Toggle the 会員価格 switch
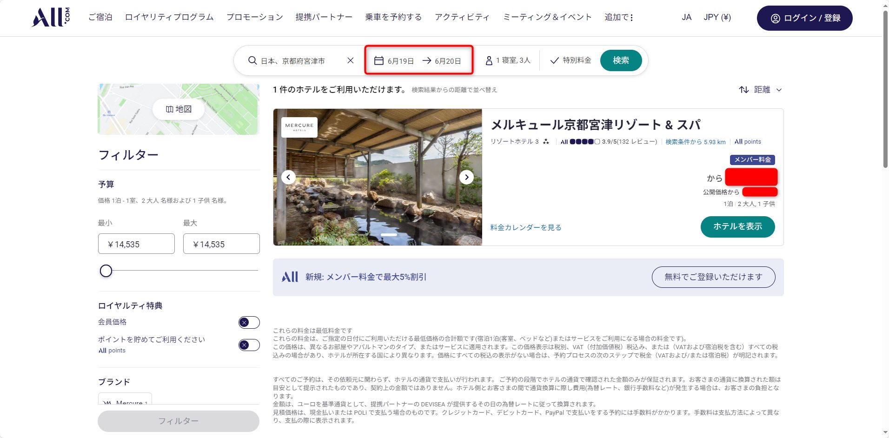Image resolution: width=889 pixels, height=438 pixels. [249, 322]
